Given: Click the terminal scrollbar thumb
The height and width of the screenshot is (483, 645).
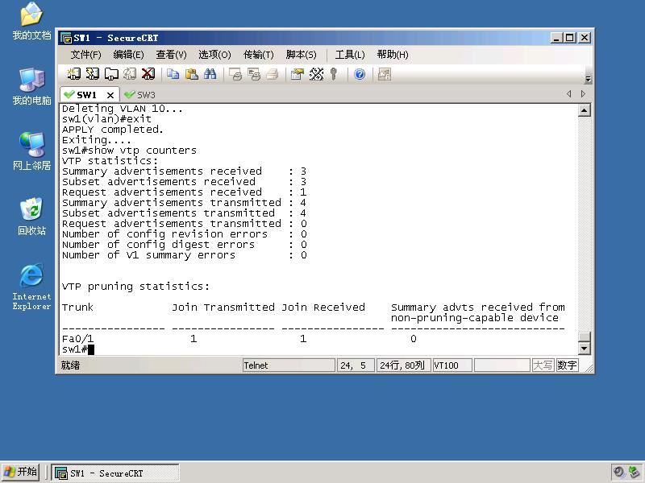Looking at the screenshot, I should [585, 336].
